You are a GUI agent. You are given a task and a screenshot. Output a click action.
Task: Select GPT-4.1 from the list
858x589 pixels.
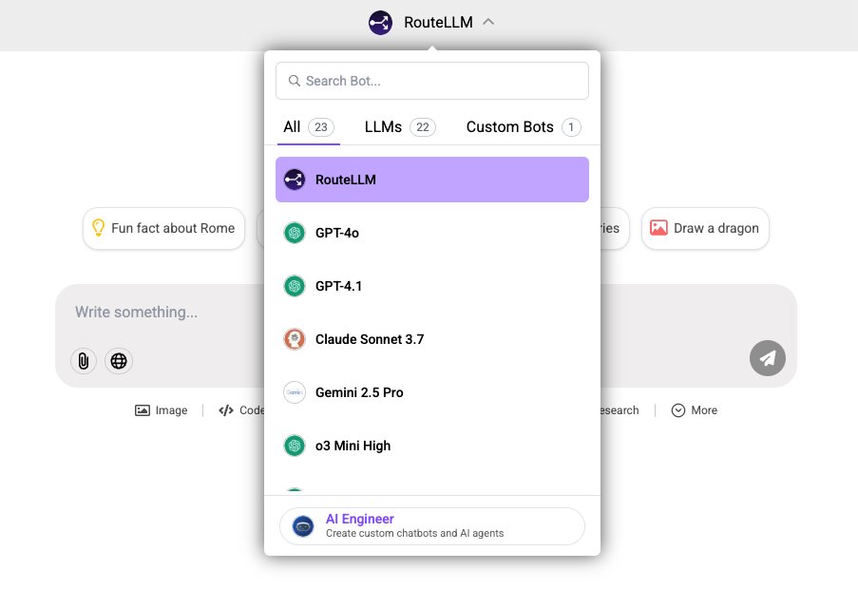[x=432, y=286]
